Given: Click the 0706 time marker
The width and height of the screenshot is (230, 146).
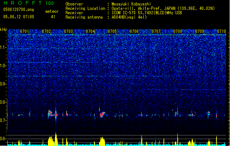Looking at the screenshot, I should tap(134, 31).
